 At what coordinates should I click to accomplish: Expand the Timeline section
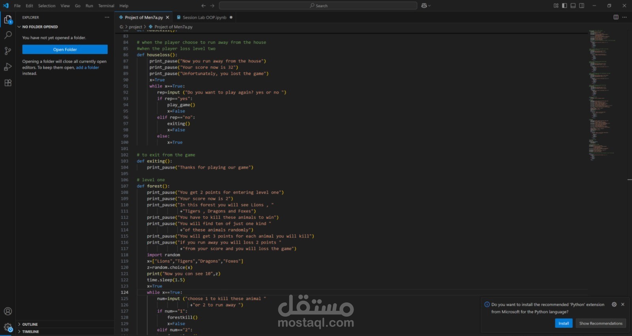point(30,332)
